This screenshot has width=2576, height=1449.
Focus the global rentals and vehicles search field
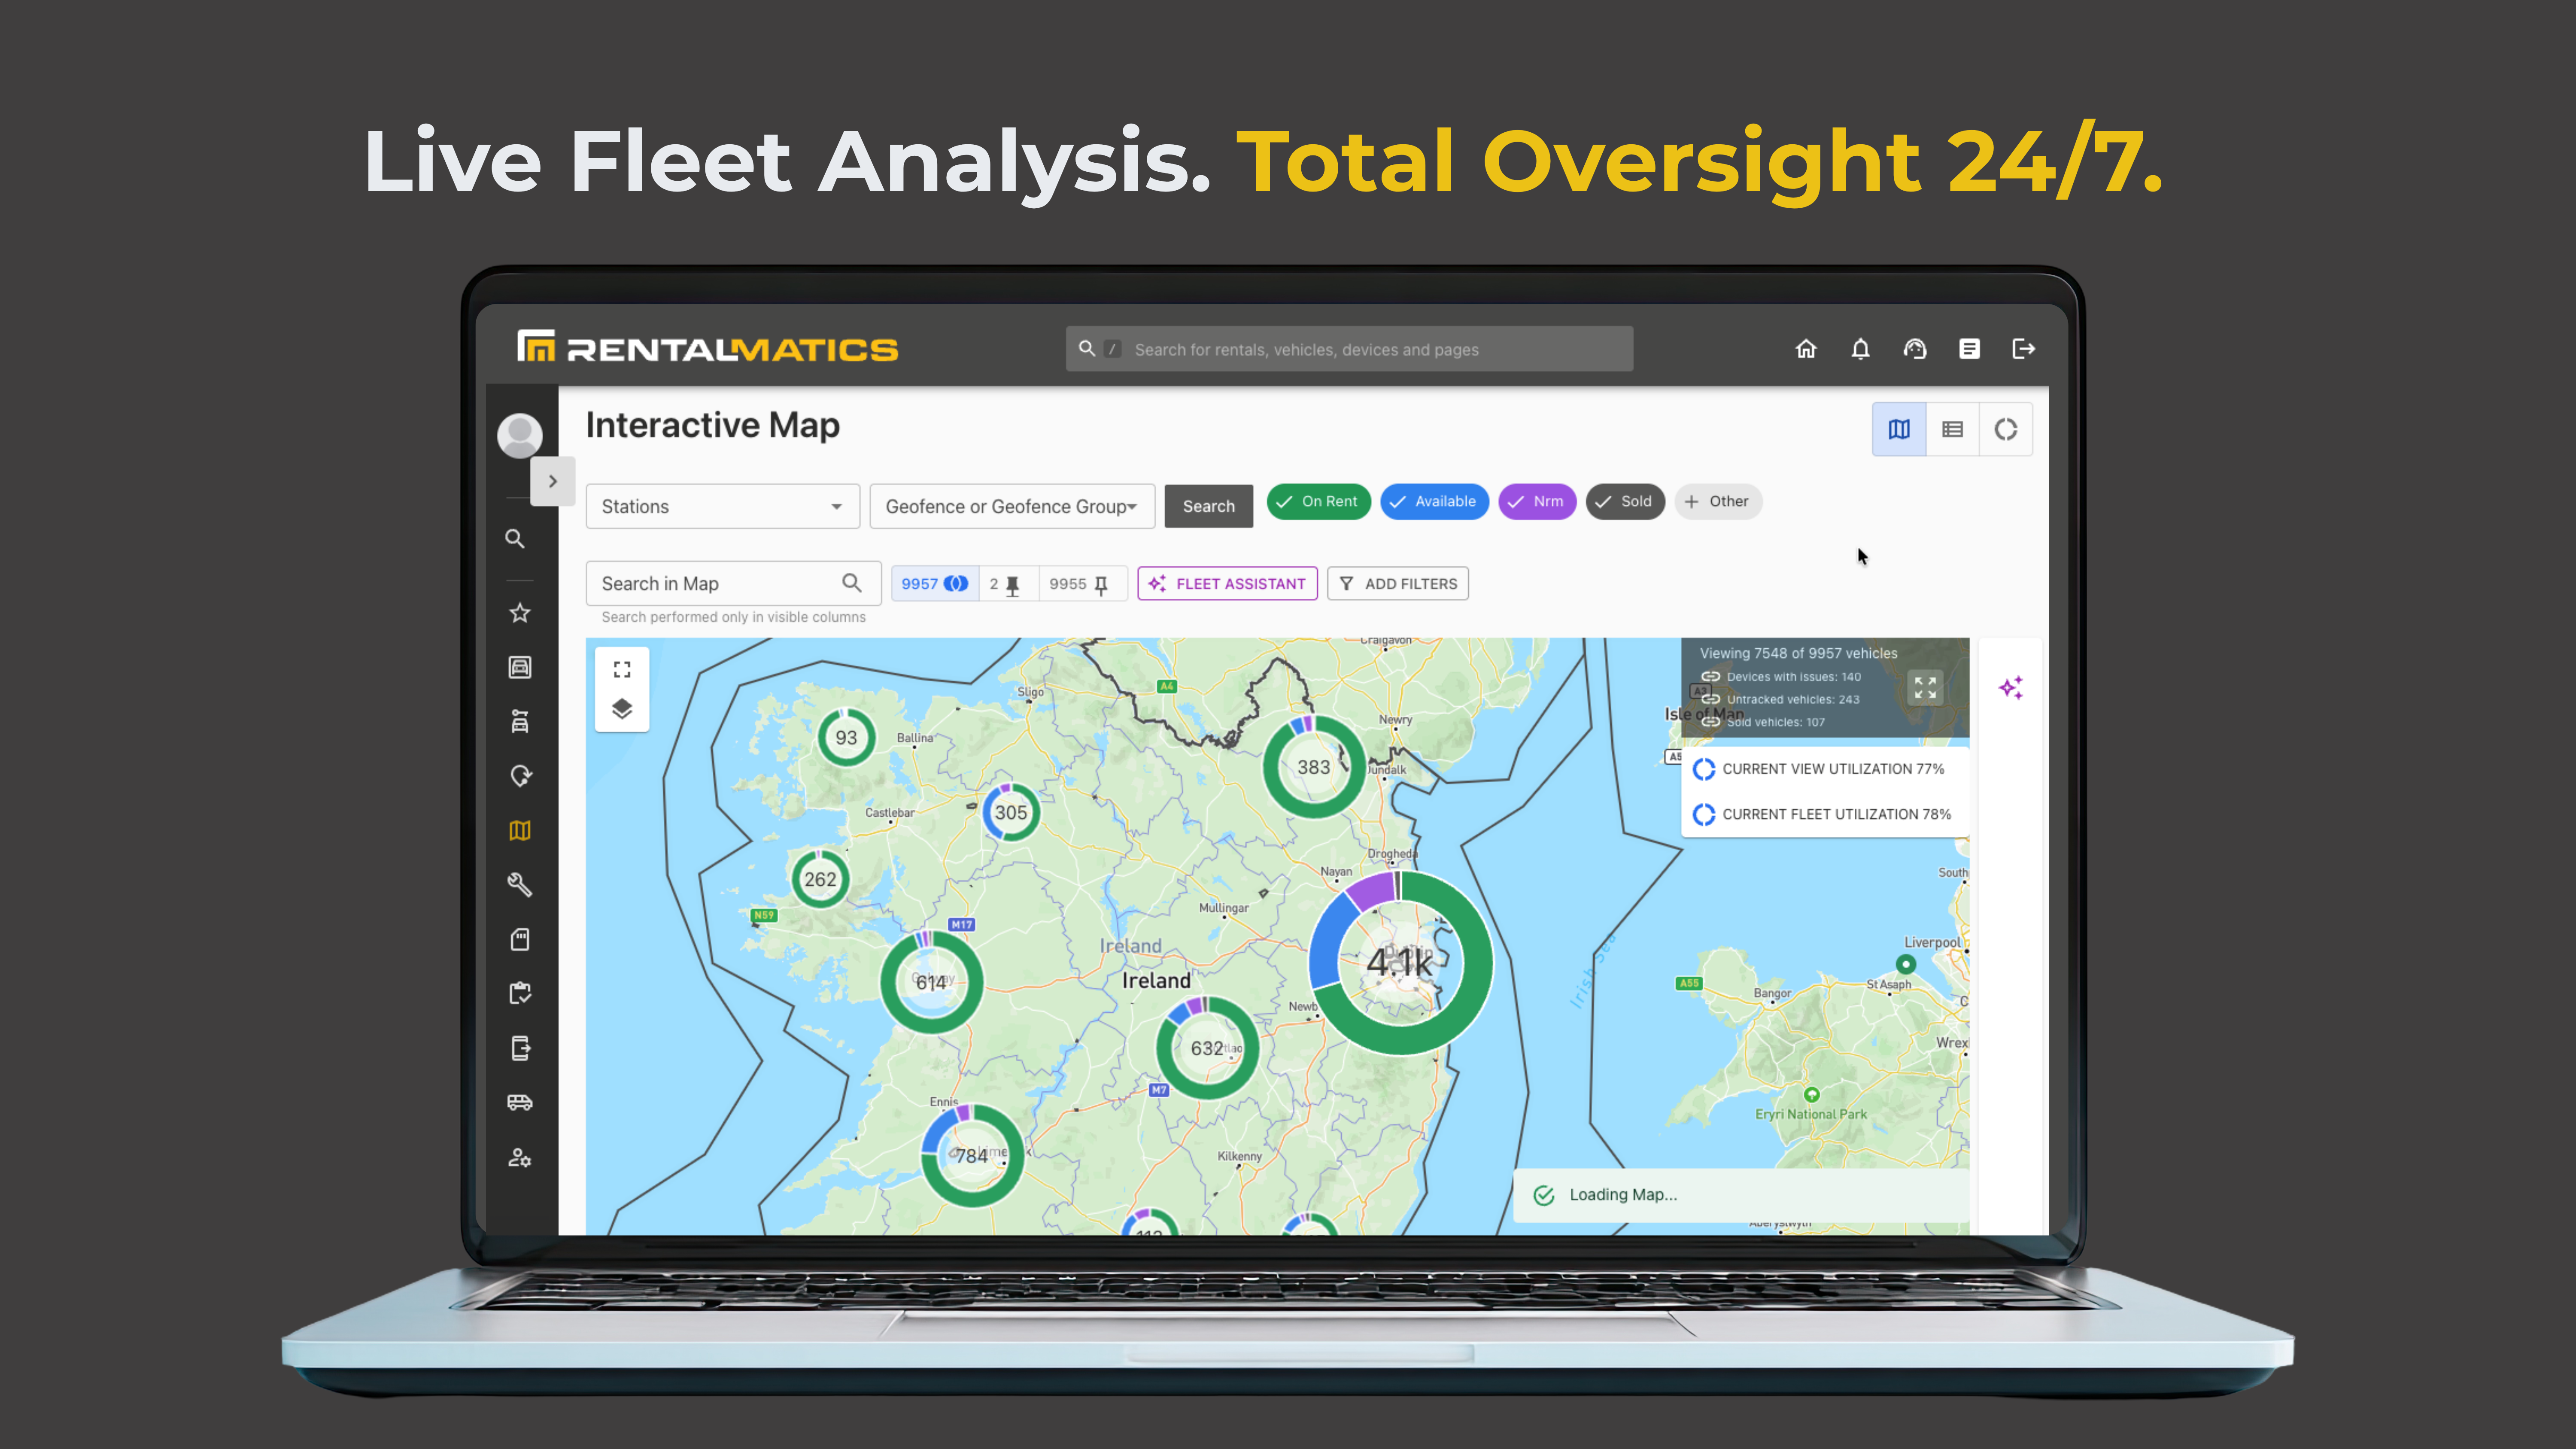click(x=1349, y=349)
